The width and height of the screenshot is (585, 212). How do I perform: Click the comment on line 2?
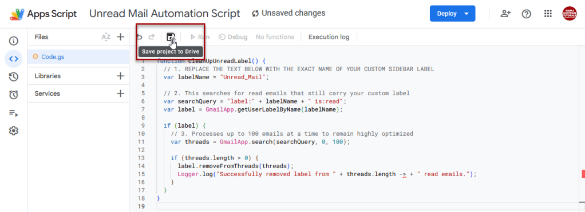click(x=299, y=70)
